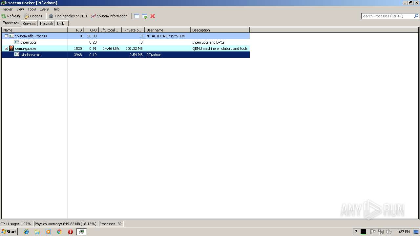Sort by I/O total column header
420x236 pixels.
[x=110, y=30]
